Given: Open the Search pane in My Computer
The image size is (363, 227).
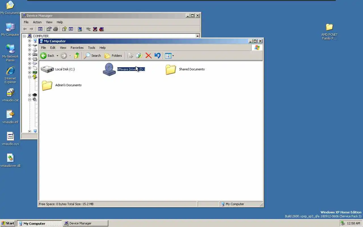Looking at the screenshot, I should tap(92, 56).
